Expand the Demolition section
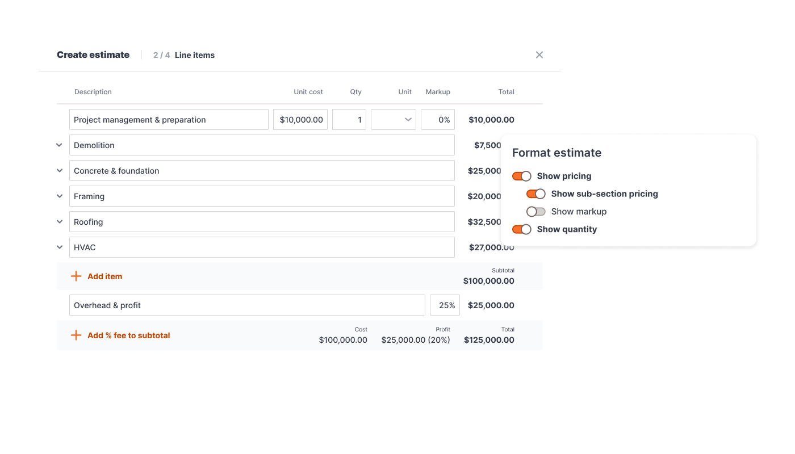 pyautogui.click(x=60, y=145)
